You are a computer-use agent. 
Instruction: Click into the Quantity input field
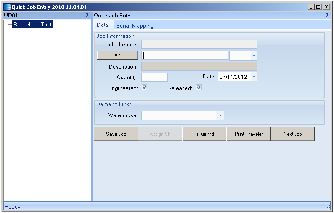coord(154,77)
